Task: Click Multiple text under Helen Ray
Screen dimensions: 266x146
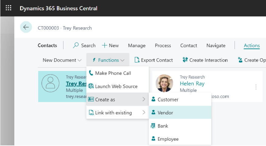Action: pos(188,90)
